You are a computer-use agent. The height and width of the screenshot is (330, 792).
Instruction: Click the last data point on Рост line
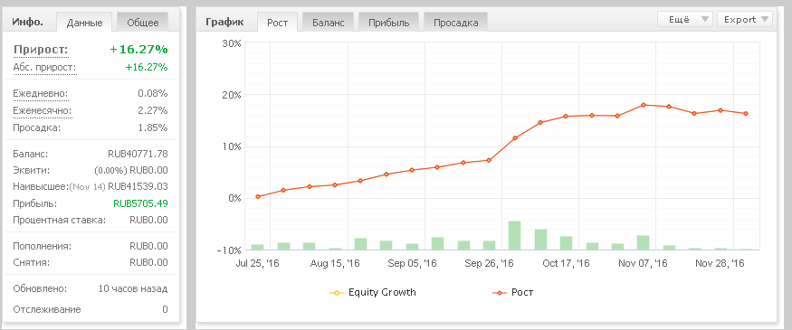pos(746,114)
